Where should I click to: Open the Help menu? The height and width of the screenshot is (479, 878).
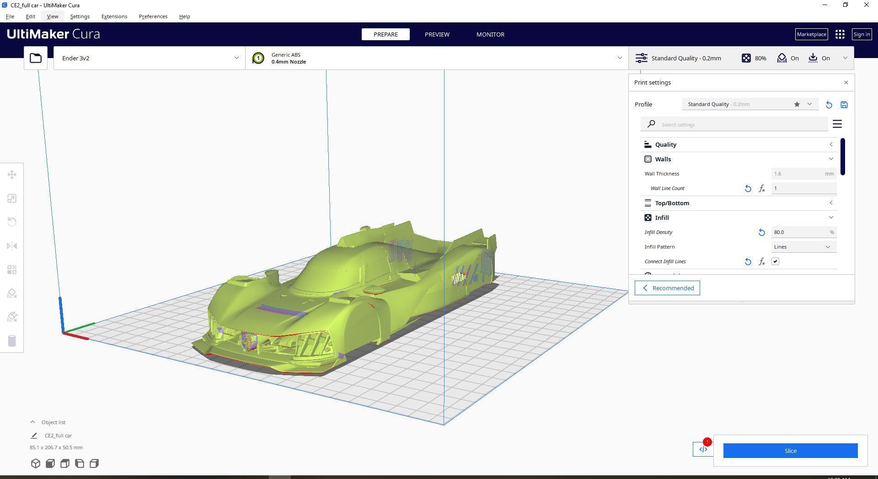(x=184, y=16)
